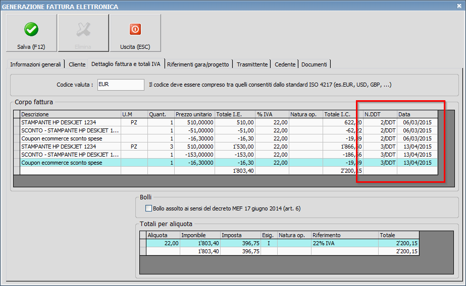Click the Descrizione column header

click(x=70, y=114)
